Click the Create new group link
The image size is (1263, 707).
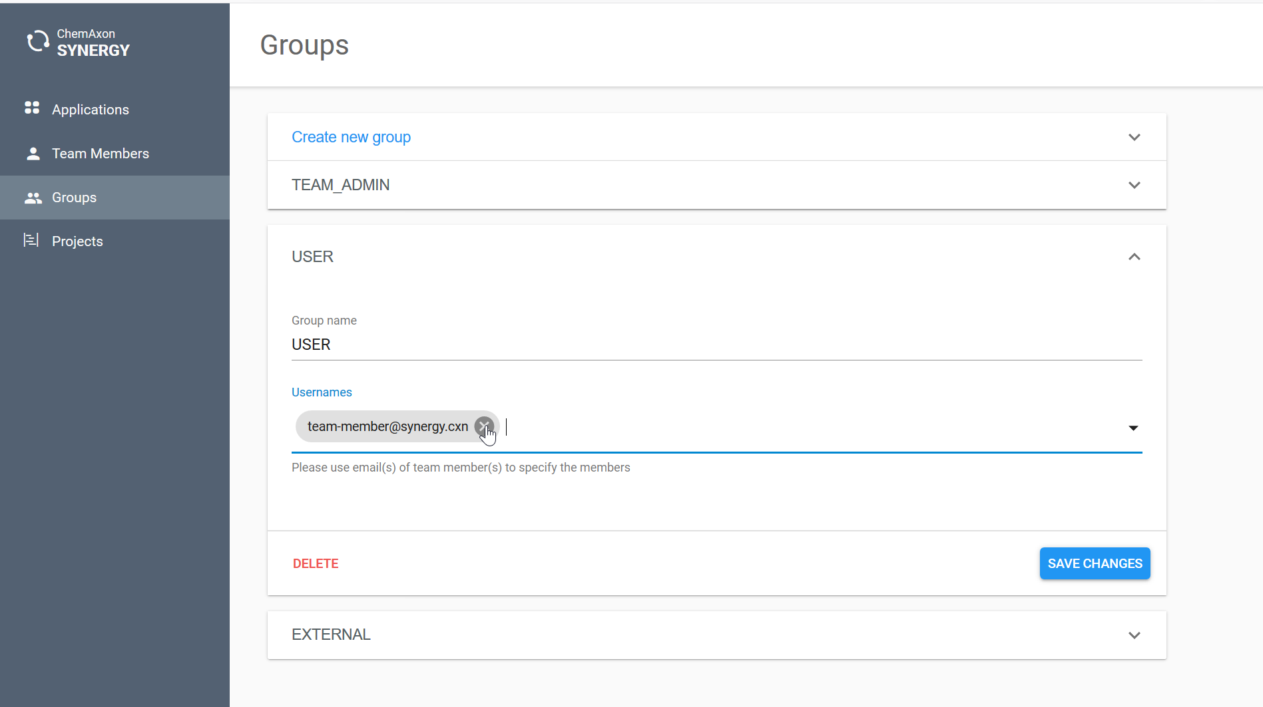[351, 137]
